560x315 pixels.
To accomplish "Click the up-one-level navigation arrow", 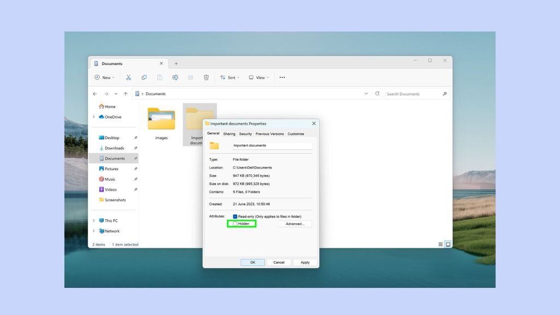I will [x=126, y=94].
